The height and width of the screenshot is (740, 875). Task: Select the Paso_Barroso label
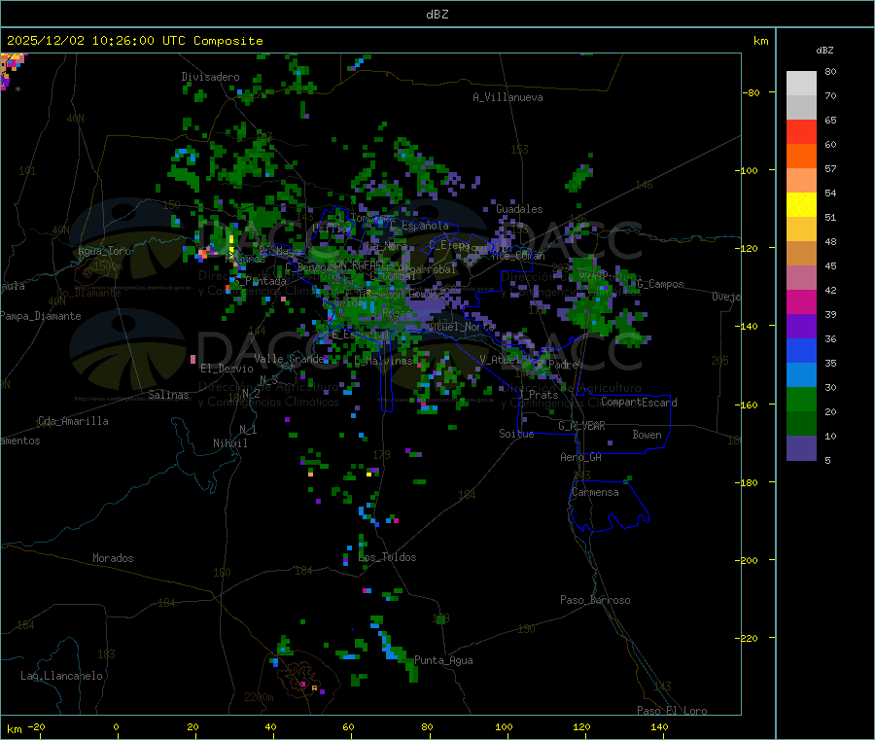pos(595,600)
